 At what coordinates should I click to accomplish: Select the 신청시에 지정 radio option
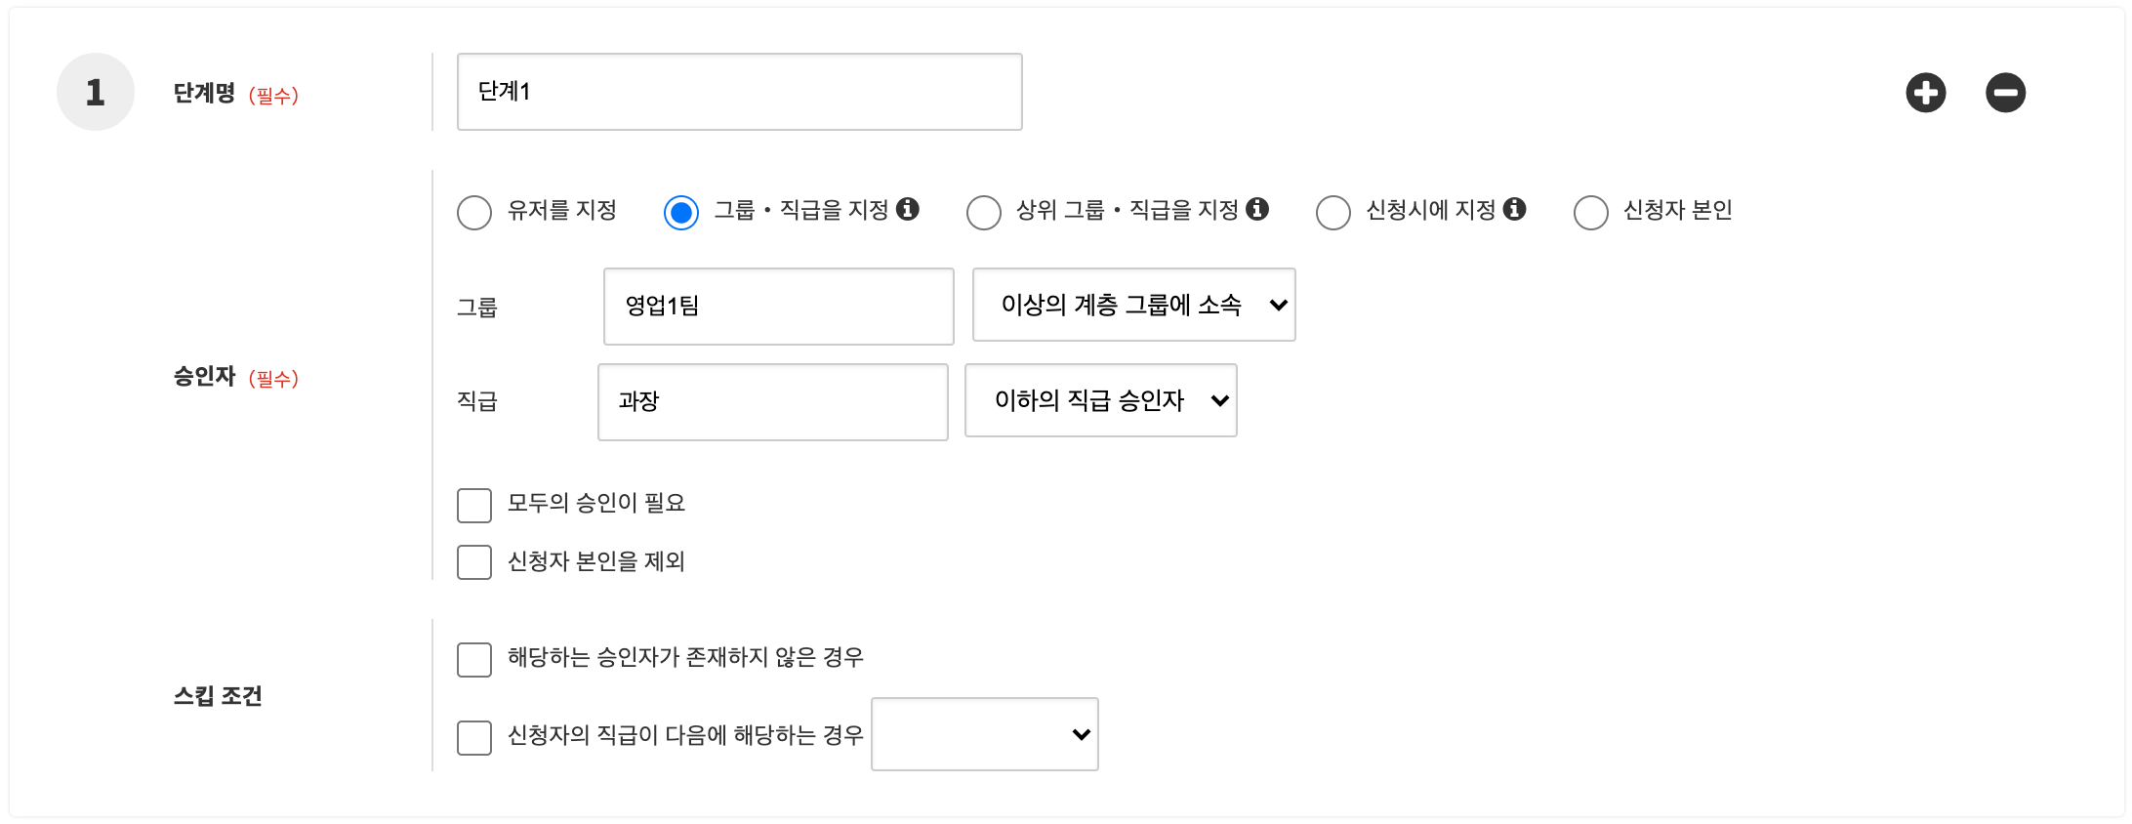[x=1332, y=212]
